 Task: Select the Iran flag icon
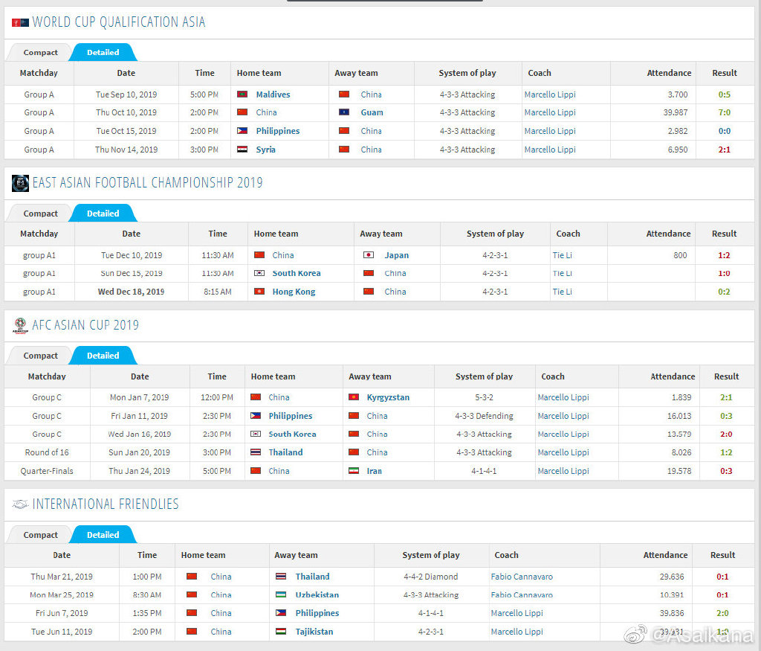[x=354, y=470]
